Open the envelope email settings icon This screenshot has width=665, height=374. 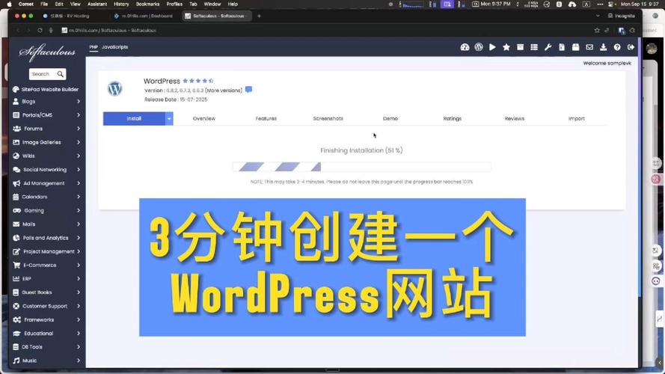(x=589, y=47)
